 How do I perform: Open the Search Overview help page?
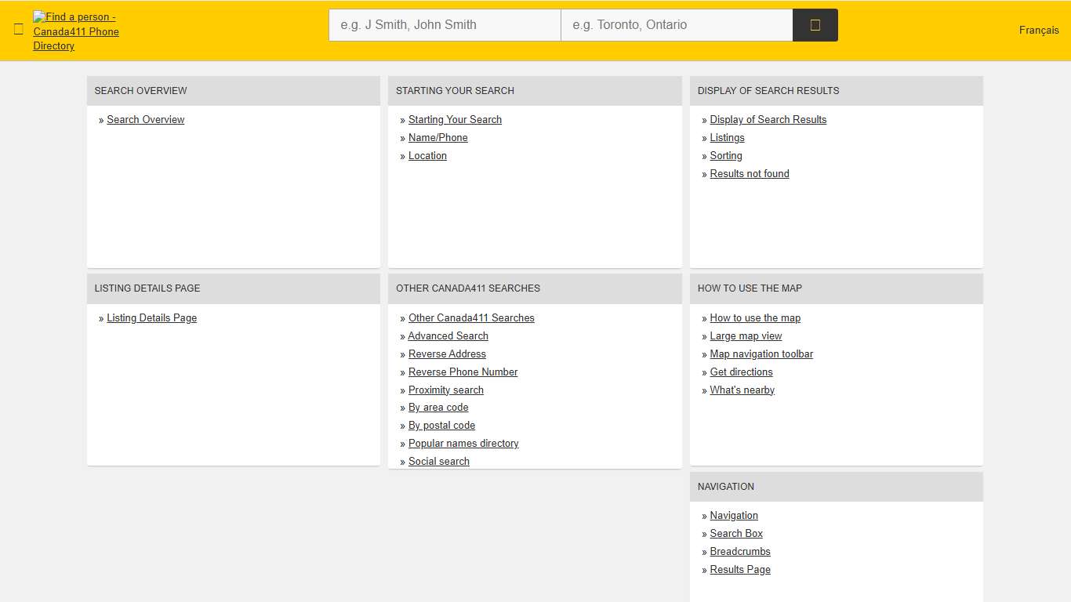click(145, 119)
